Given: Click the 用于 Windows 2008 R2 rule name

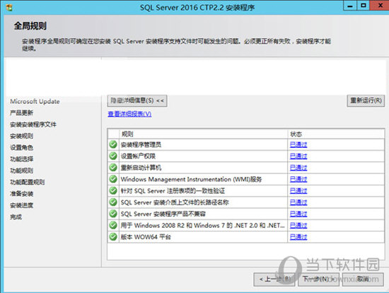Looking at the screenshot, I should point(203,226).
